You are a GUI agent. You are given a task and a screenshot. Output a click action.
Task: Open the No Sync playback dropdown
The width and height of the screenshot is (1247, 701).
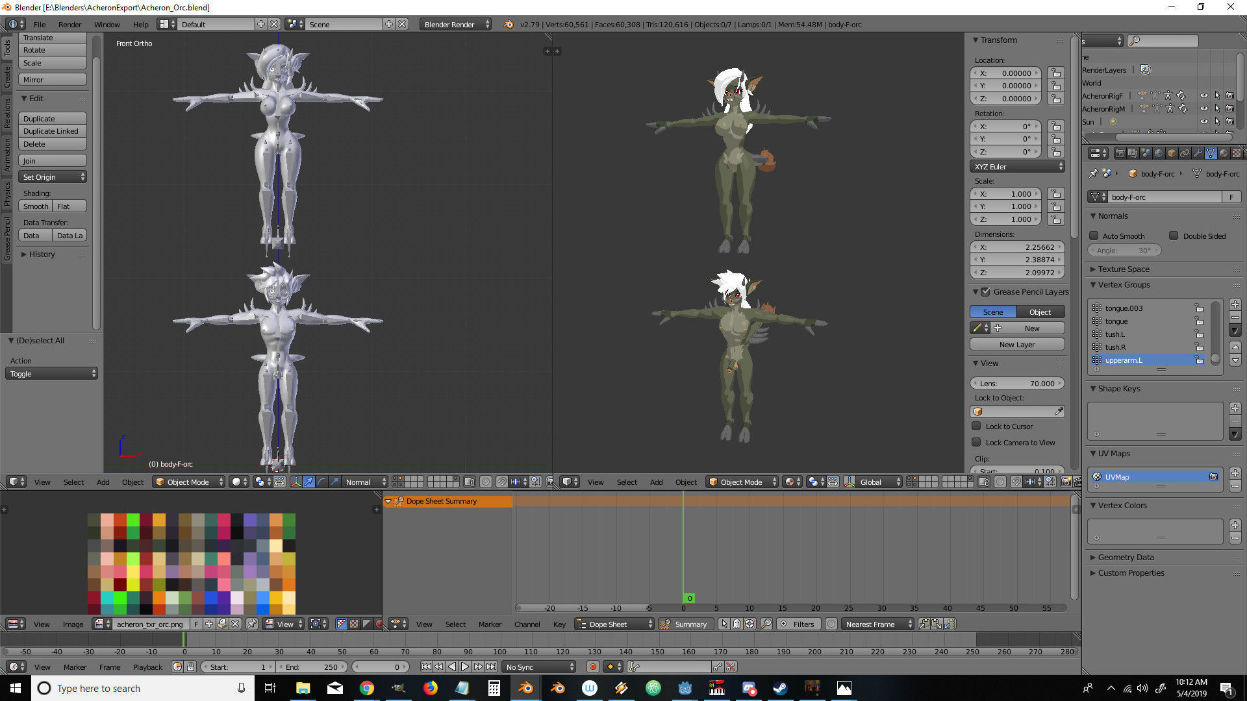pyautogui.click(x=540, y=667)
